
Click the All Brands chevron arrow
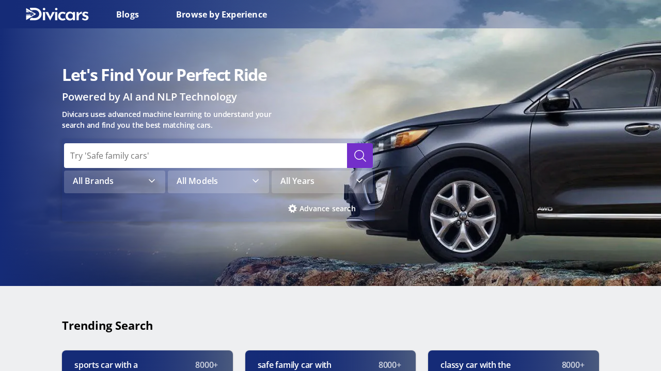point(152,181)
